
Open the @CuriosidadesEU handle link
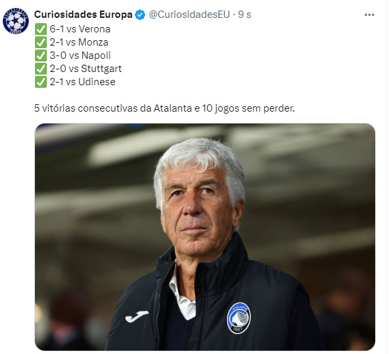[189, 15]
